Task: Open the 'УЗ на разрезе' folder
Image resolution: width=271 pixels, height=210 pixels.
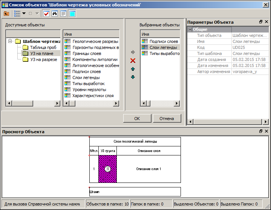Action: tap(44, 59)
